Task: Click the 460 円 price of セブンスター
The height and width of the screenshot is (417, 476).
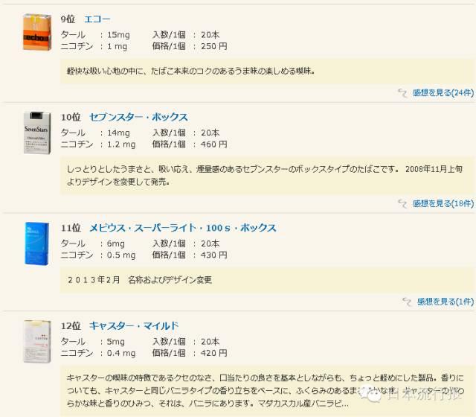Action: click(x=213, y=144)
